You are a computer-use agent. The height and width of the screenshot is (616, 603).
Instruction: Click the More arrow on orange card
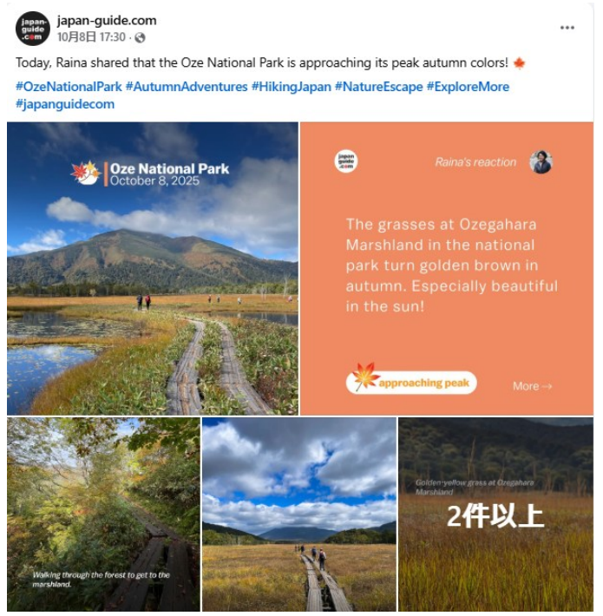pos(533,386)
